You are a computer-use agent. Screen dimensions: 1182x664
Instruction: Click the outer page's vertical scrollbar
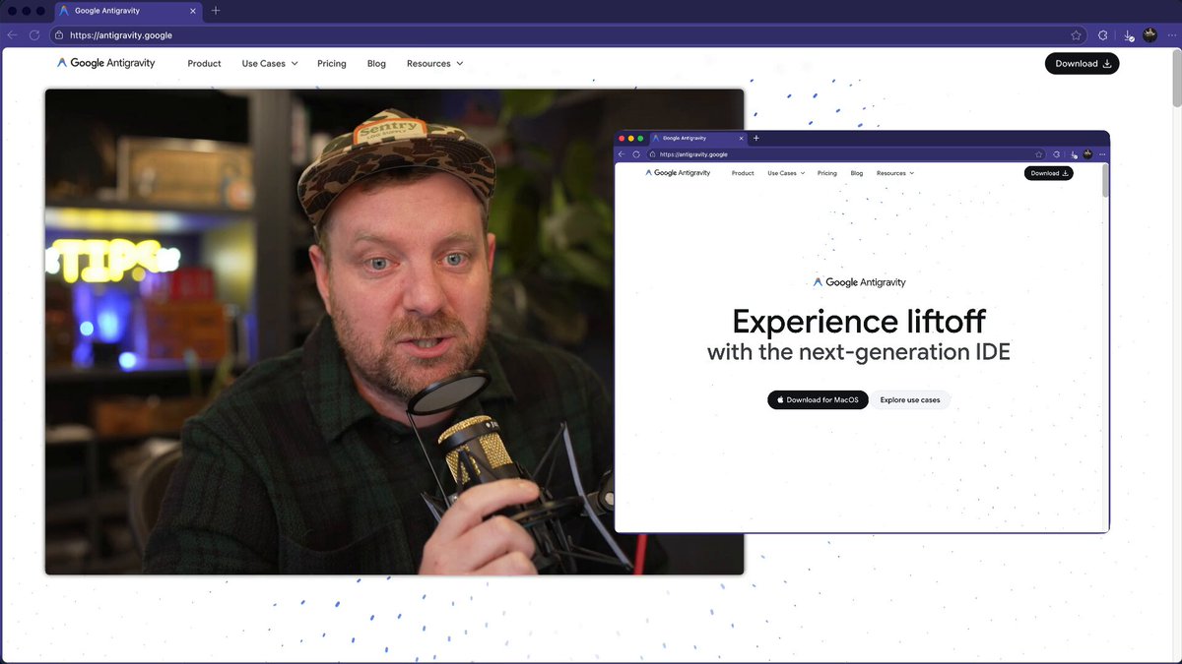[1176, 79]
